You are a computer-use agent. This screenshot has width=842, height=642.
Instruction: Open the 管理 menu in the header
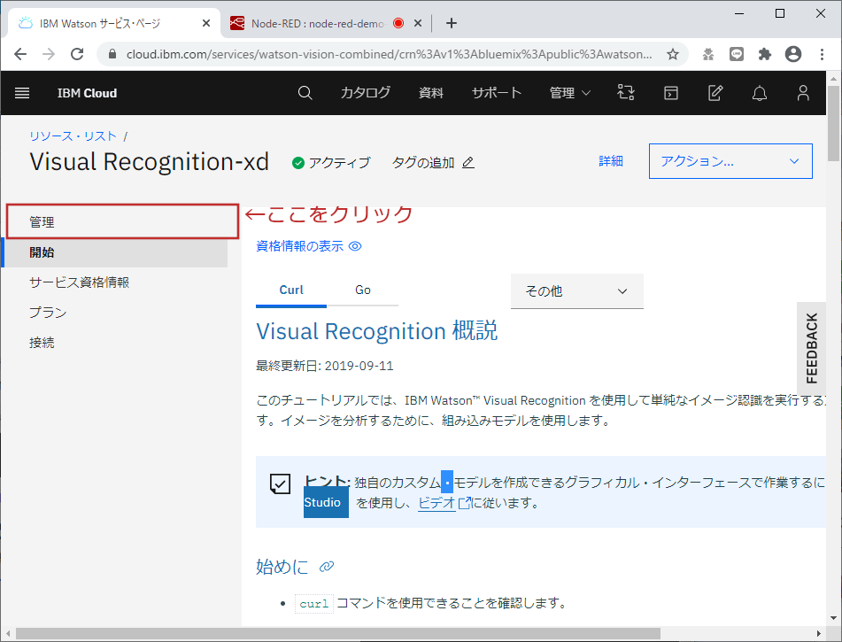coord(563,93)
